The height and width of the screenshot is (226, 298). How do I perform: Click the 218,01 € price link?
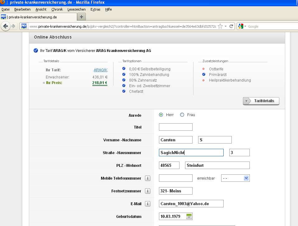coord(100,83)
